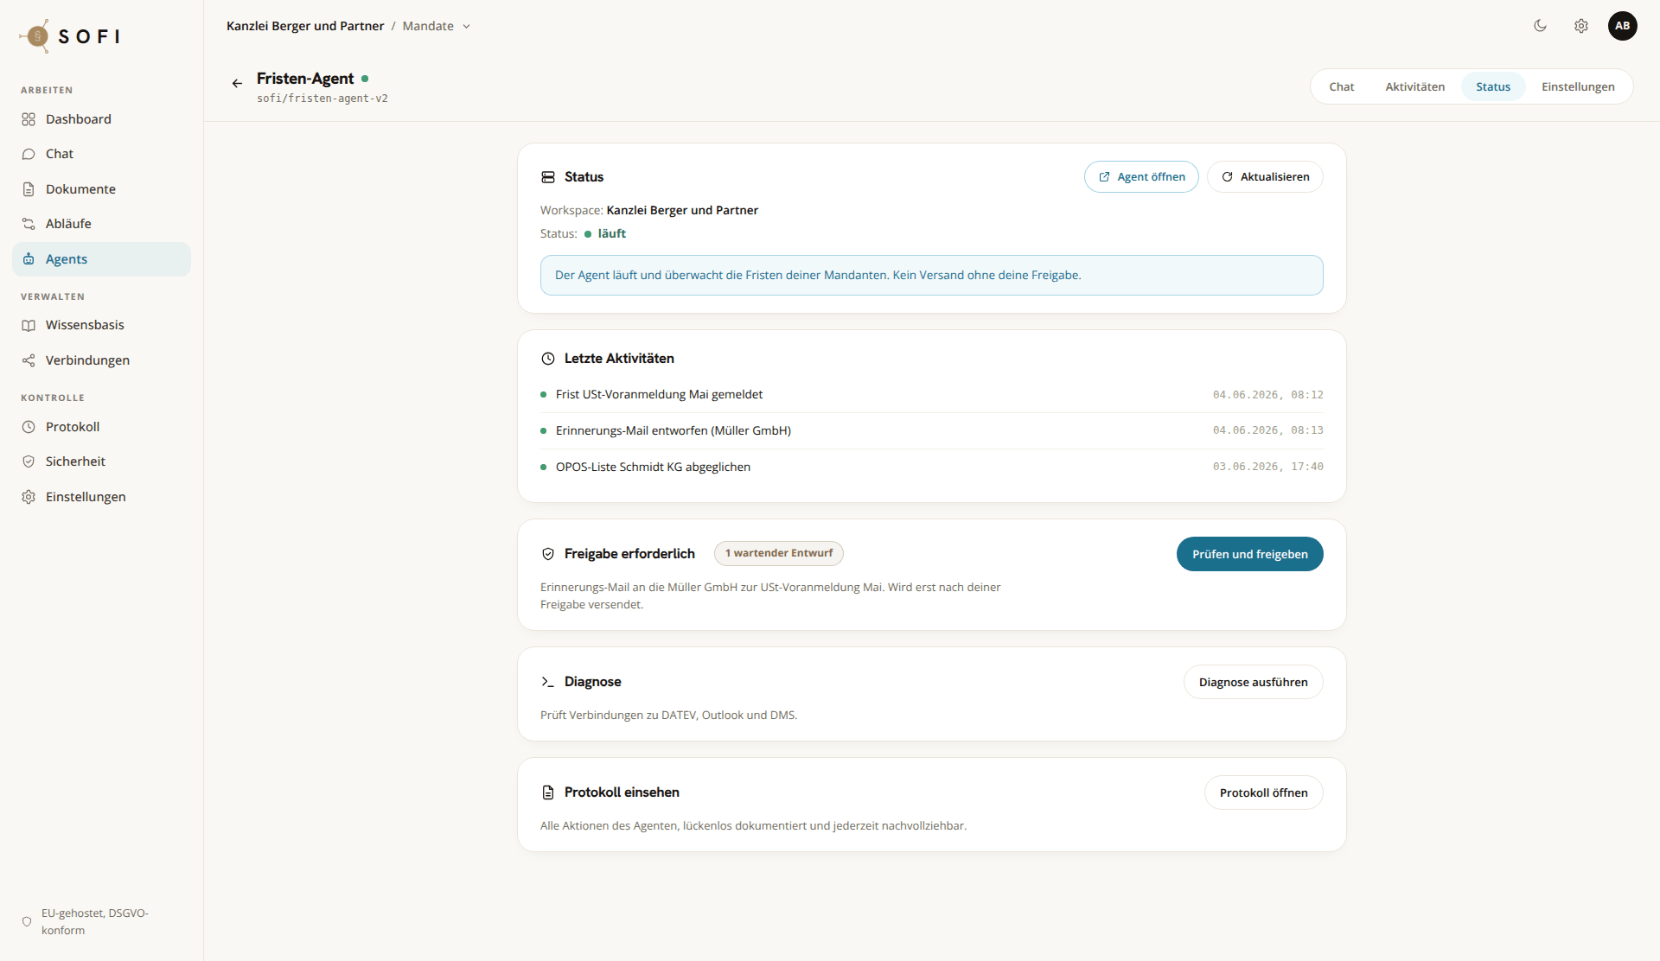Screen dimensions: 1660x961
Task: Click the timestamp 04.06.2026, 08:13
Action: click(x=1267, y=430)
